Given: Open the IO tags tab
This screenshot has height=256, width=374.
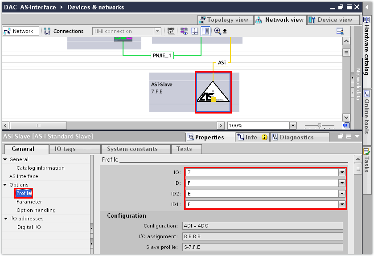Looking at the screenshot, I should tap(62, 149).
